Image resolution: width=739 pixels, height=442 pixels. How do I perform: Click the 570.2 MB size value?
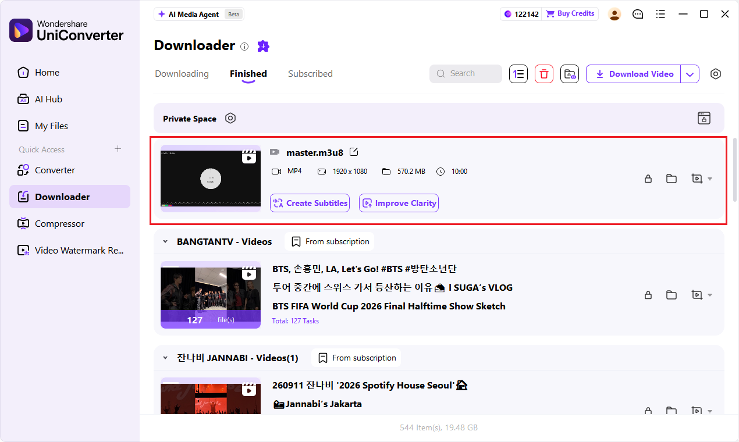411,172
